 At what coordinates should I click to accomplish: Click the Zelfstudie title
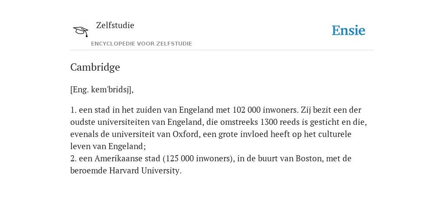[x=115, y=25]
